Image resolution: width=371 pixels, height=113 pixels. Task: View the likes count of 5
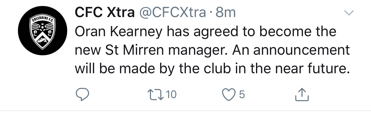242,95
